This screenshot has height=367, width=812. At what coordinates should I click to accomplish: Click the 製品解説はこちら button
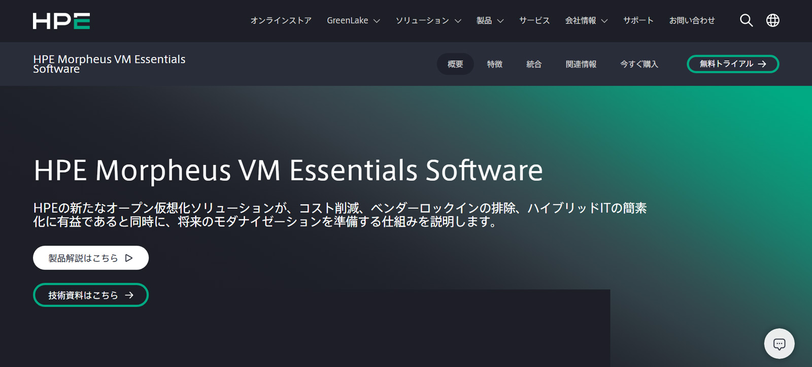click(x=91, y=258)
